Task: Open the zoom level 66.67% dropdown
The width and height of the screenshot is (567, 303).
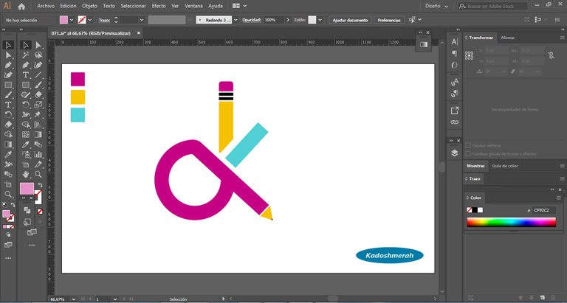Action: click(74, 299)
